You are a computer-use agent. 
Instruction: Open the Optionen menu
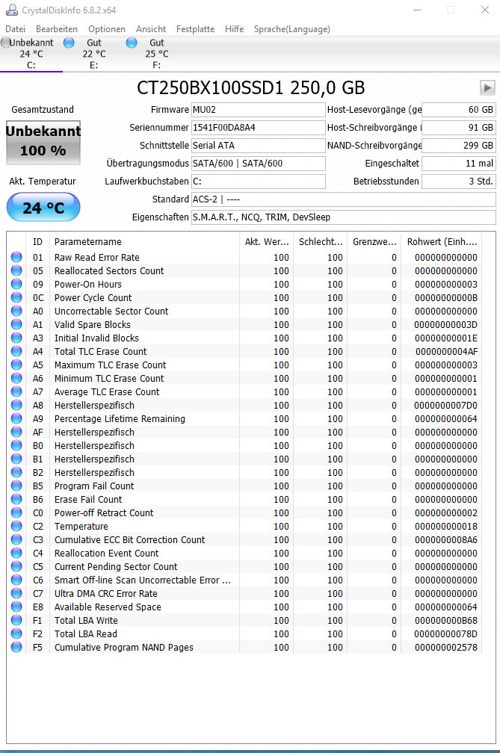(107, 29)
